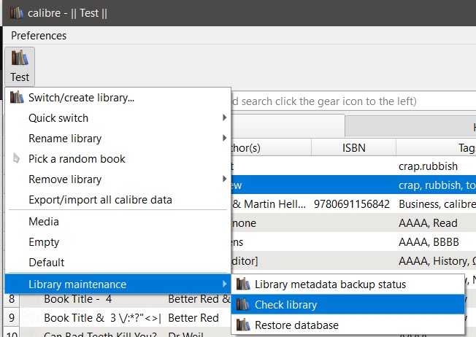Click the Restore database books icon
This screenshot has width=476, height=337.
(x=243, y=325)
